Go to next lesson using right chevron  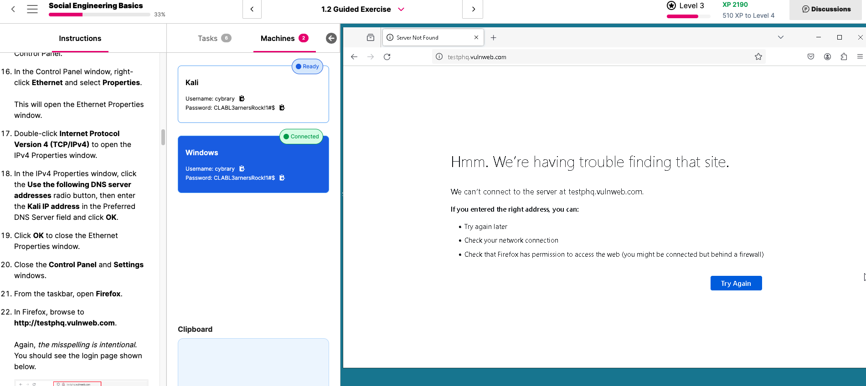point(473,9)
